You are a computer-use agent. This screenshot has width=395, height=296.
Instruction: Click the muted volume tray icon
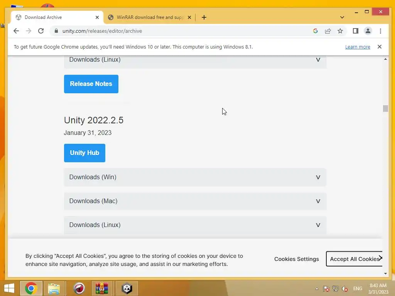pyautogui.click(x=345, y=289)
